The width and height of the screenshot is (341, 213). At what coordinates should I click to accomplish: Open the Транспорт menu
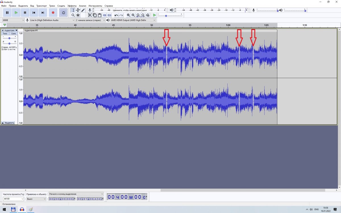point(41,6)
